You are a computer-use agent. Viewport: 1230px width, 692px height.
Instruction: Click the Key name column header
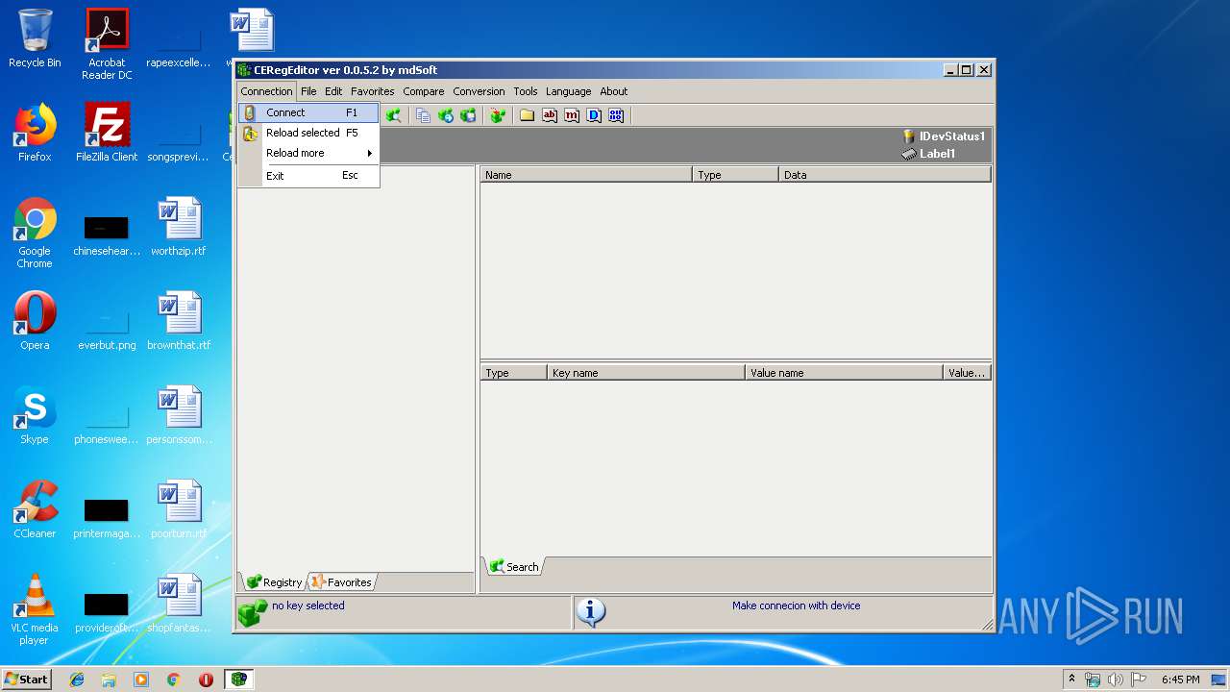pos(646,373)
